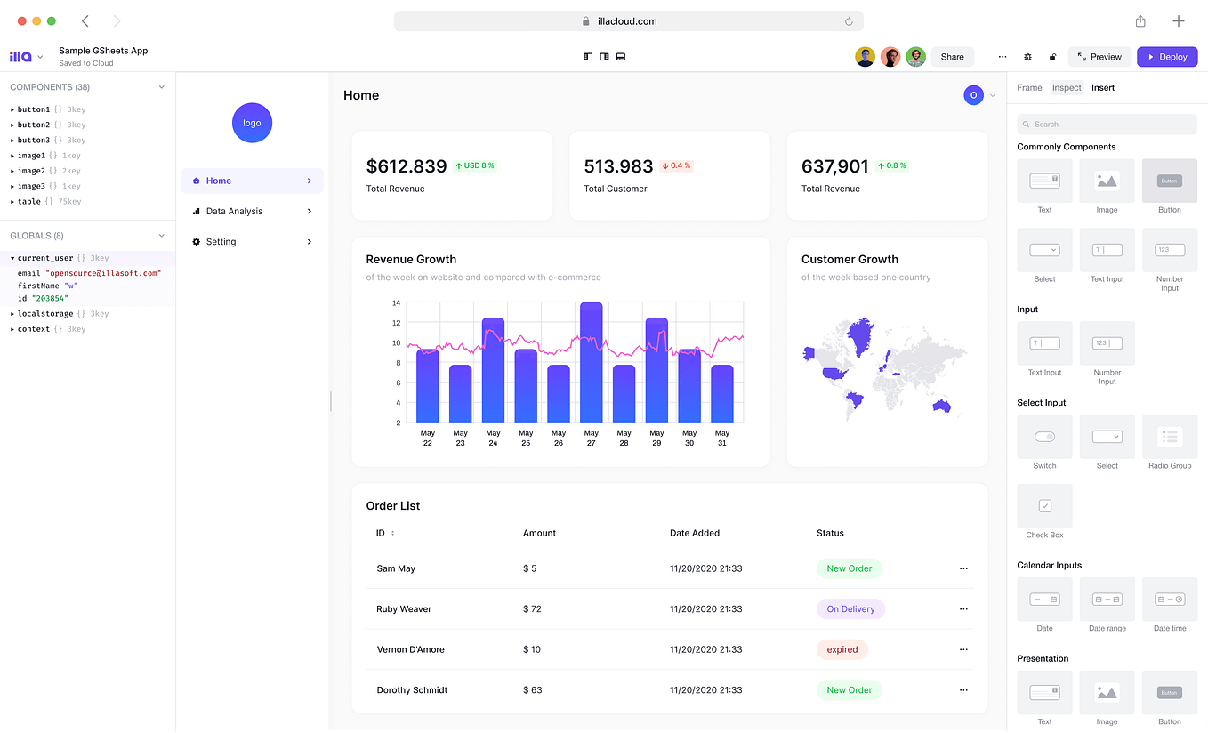Screen dimensions: 1208x733
Task: Expand the table component showing 75 keys
Action: [x=11, y=201]
